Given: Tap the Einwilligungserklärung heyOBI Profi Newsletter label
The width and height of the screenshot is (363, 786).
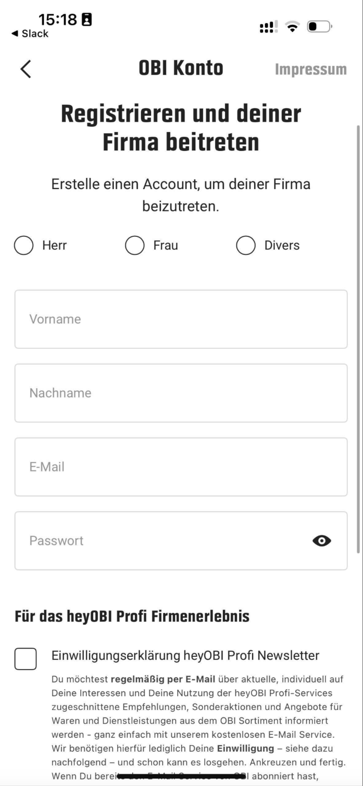Looking at the screenshot, I should pyautogui.click(x=185, y=656).
